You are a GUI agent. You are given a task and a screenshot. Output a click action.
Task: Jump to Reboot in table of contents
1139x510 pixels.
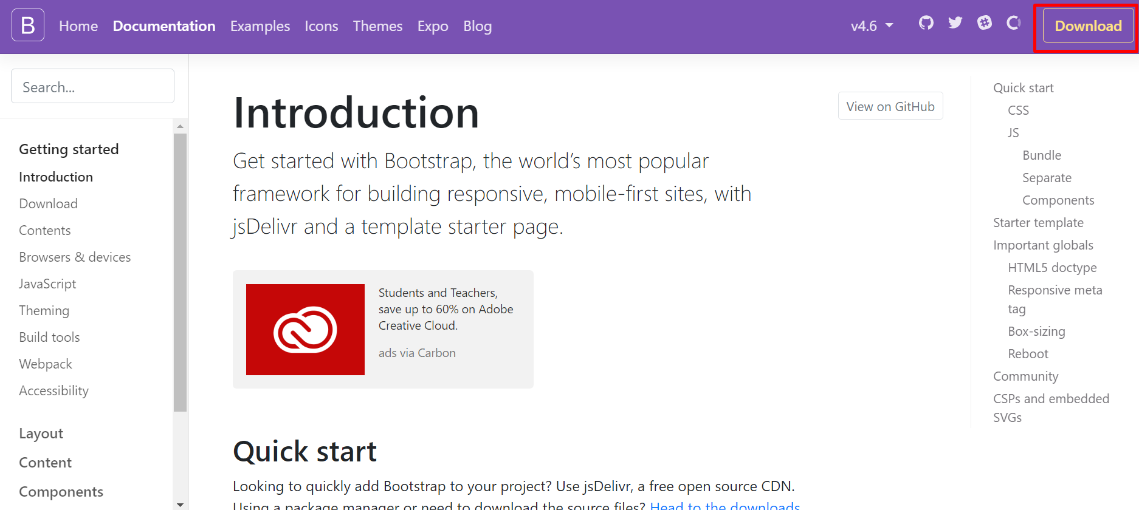point(1028,354)
